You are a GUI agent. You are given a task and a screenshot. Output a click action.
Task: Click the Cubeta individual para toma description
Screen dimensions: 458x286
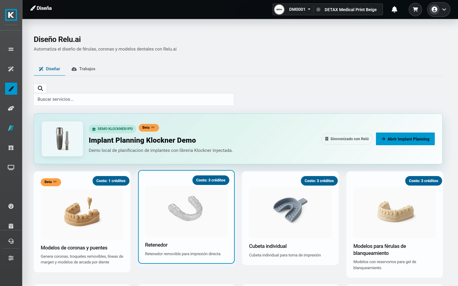[285, 255]
